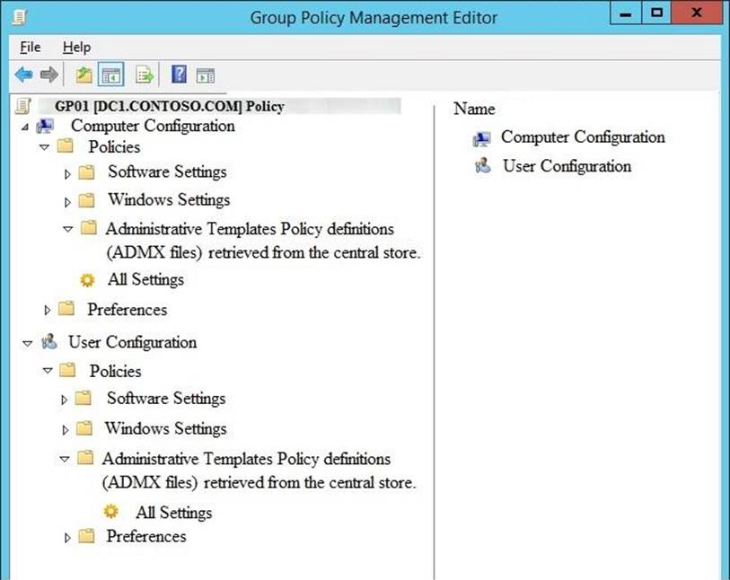
Task: Open the Help menu
Action: [76, 47]
